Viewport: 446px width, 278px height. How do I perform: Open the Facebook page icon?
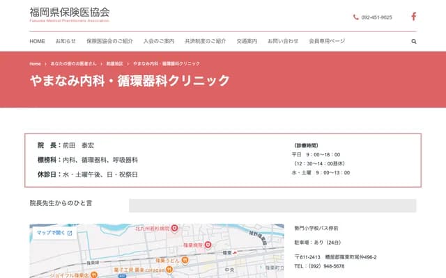click(414, 16)
